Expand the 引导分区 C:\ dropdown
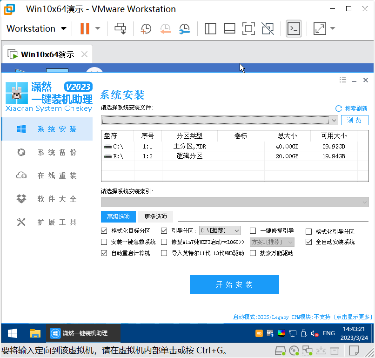 [236, 230]
